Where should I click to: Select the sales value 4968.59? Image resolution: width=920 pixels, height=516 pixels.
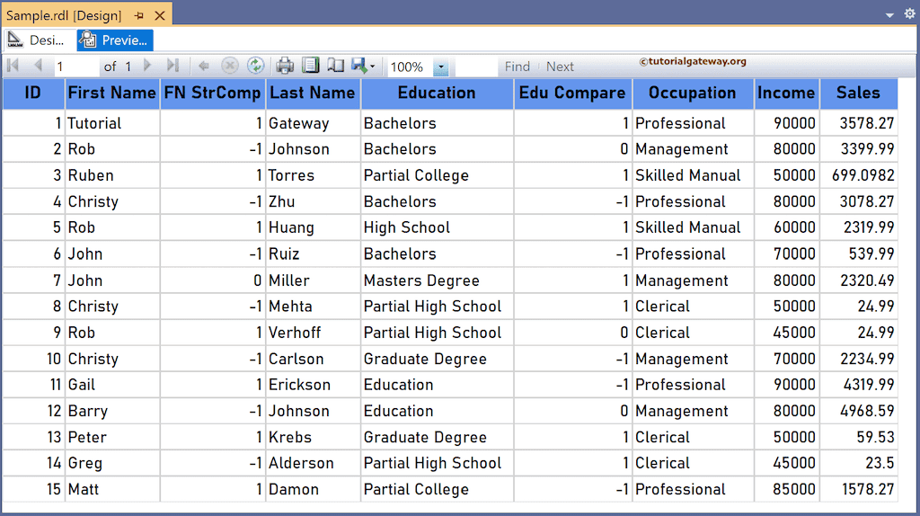[858, 411]
